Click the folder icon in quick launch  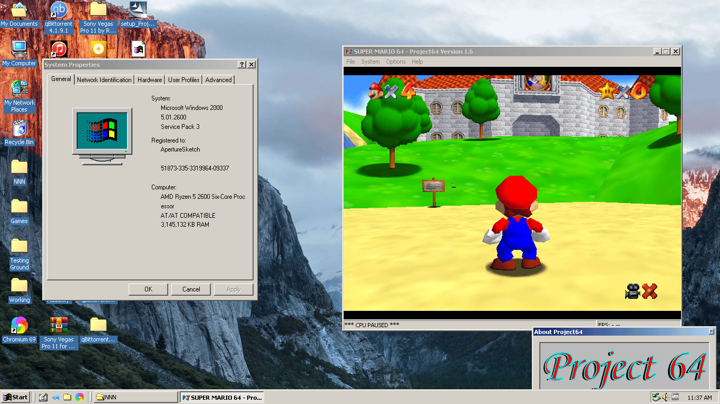[67, 397]
